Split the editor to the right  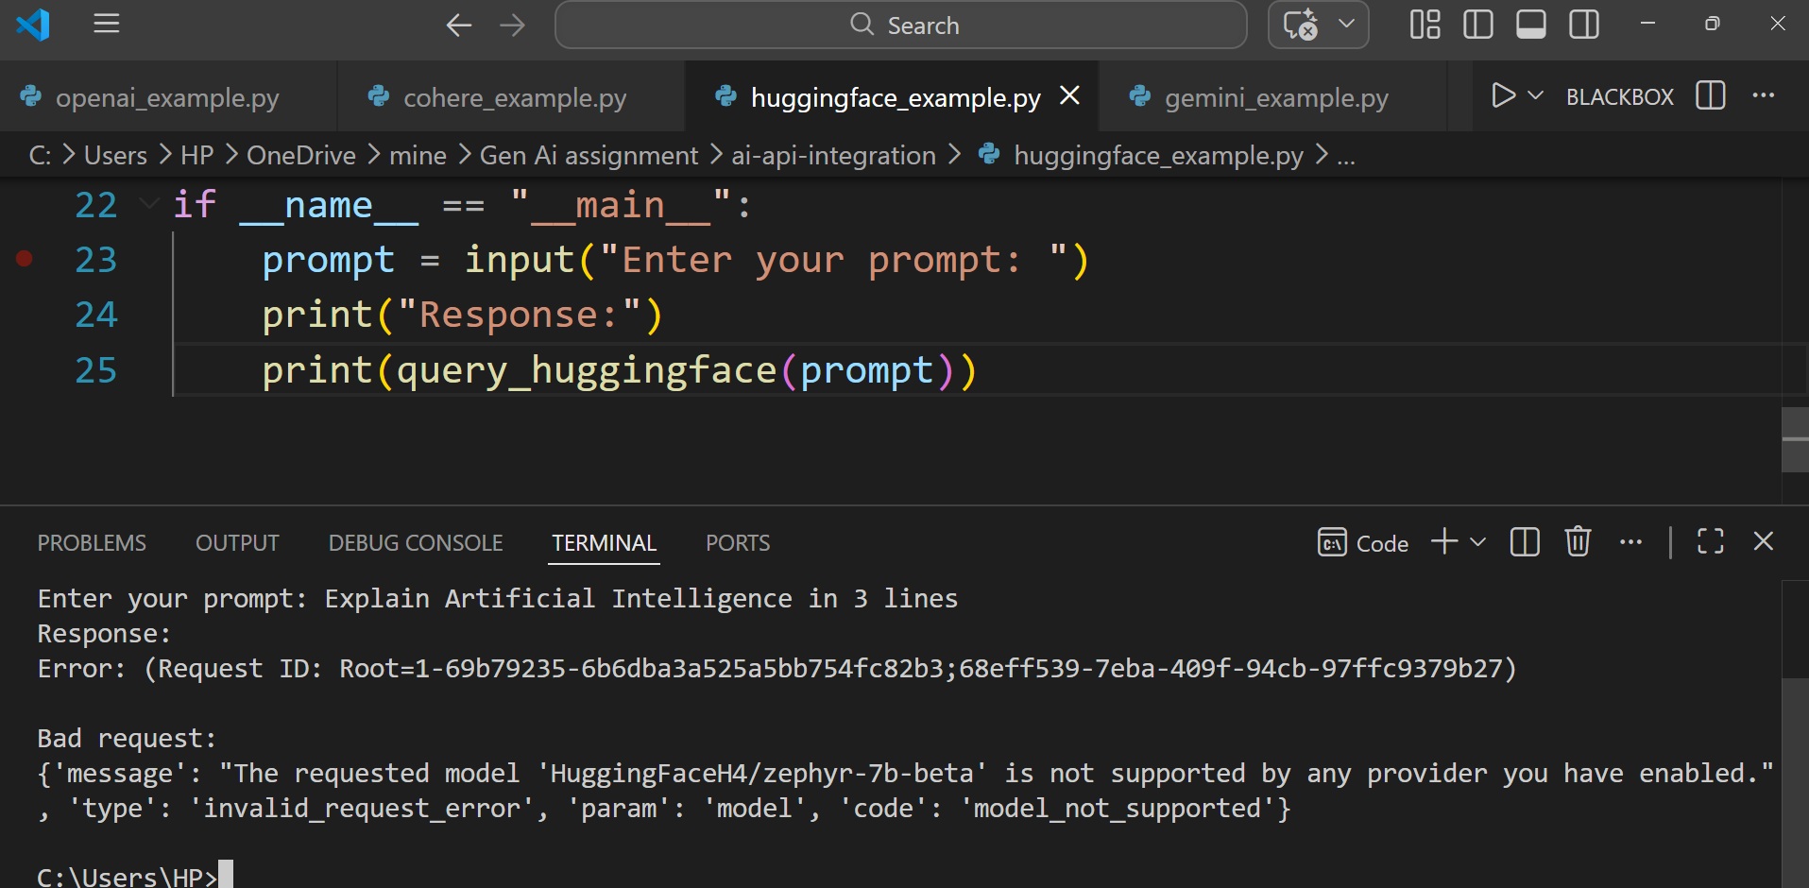[x=1711, y=95]
